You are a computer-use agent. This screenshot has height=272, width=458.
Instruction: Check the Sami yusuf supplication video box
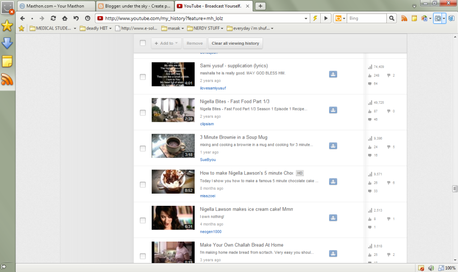143,77
